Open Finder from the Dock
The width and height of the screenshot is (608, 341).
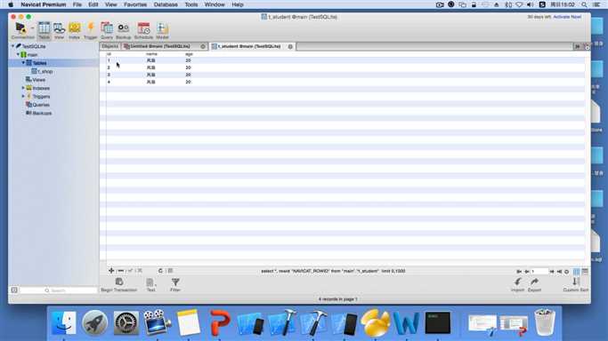pos(64,323)
